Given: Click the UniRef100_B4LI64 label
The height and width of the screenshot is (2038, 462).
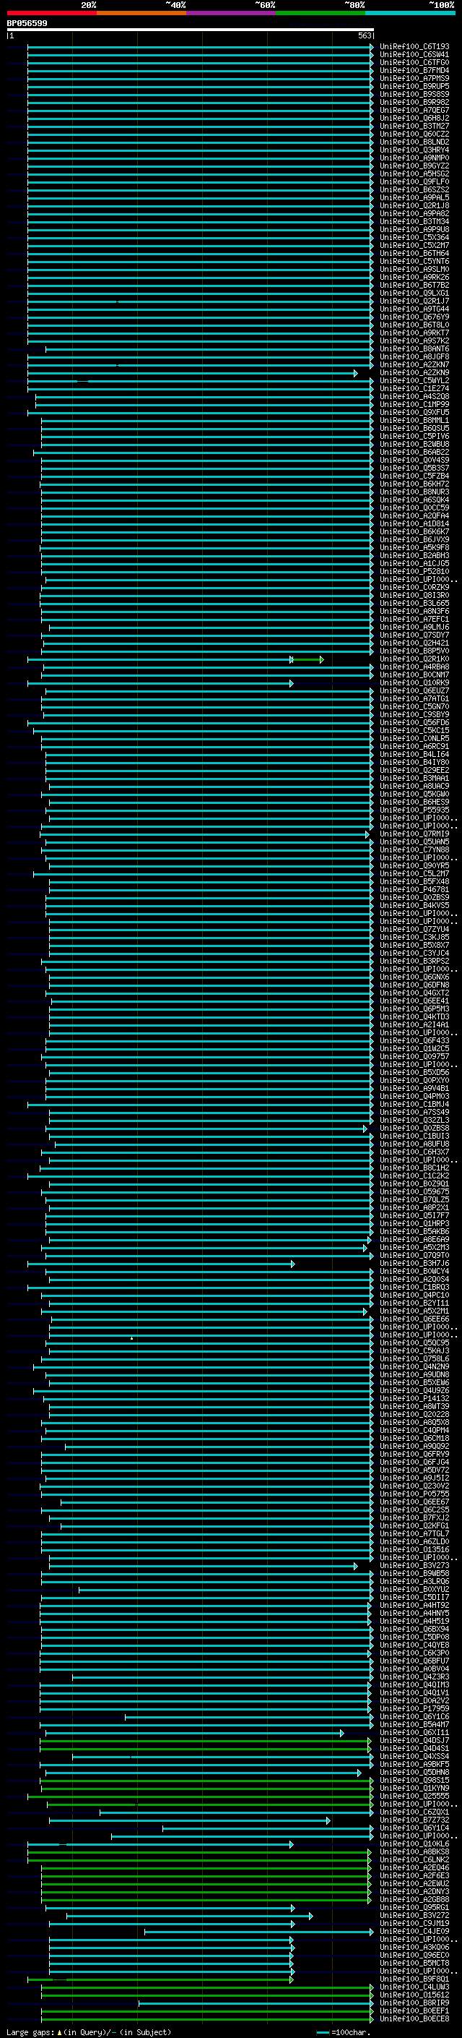Looking at the screenshot, I should coord(414,754).
